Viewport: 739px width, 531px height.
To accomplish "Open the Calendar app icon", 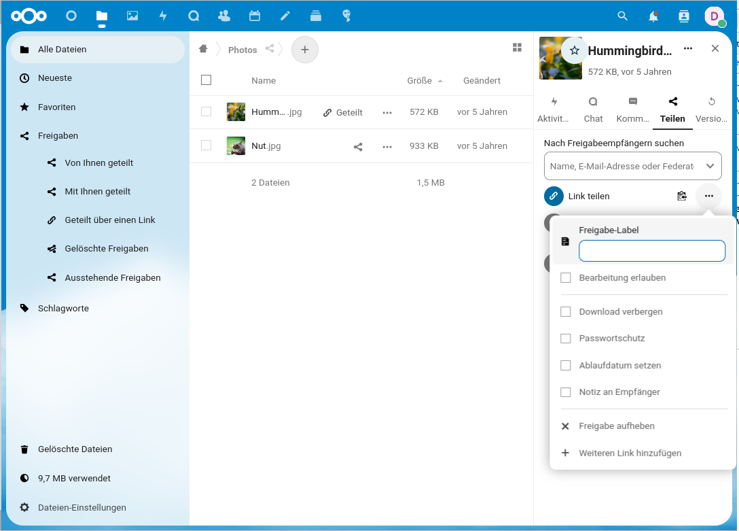I will [x=255, y=16].
